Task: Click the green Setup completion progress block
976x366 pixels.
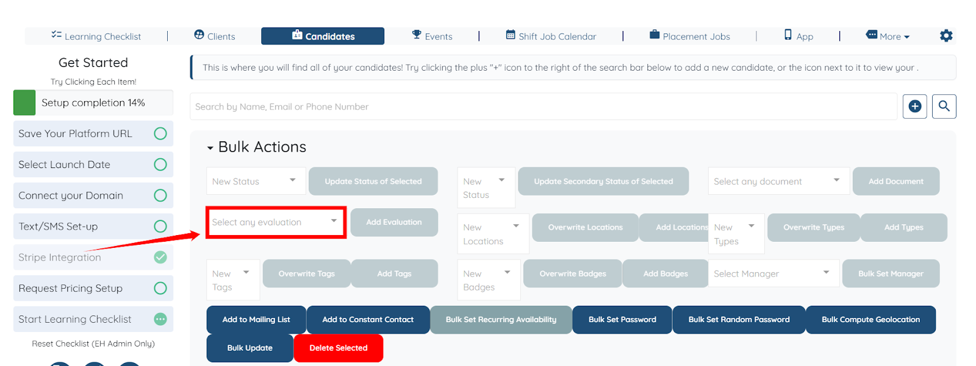Action: 24,103
